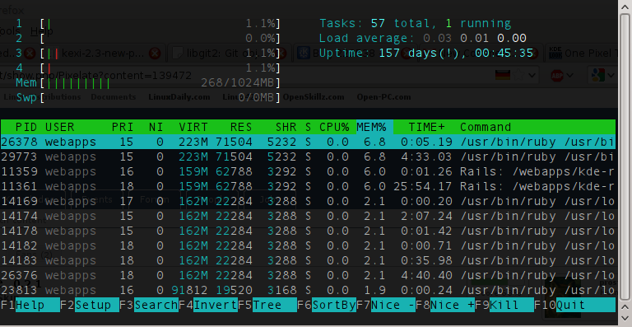The image size is (632, 327).
Task: Sort processes by VIRT column header
Action: [193, 127]
